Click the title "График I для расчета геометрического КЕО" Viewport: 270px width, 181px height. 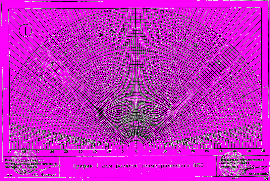click(138, 166)
